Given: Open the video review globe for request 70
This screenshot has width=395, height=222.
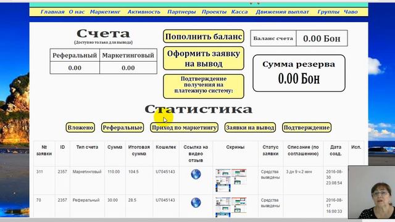Looking at the screenshot, I should coord(196,203).
